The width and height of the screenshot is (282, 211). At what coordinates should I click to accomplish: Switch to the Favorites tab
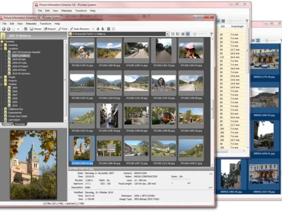click(20, 124)
